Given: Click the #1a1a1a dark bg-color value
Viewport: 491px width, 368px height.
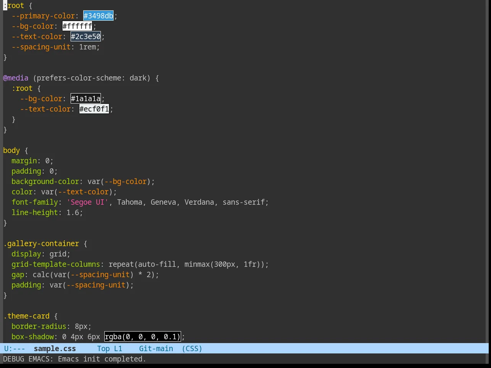Looking at the screenshot, I should (x=86, y=99).
